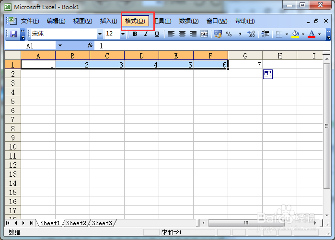Viewport: 335px width, 240px height.
Task: Click the Insert Function fx icon
Action: point(90,45)
